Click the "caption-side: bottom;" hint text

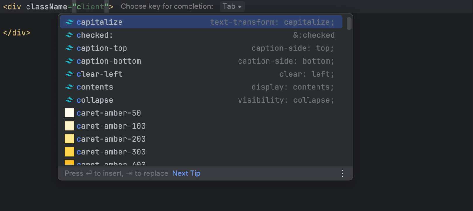click(286, 61)
